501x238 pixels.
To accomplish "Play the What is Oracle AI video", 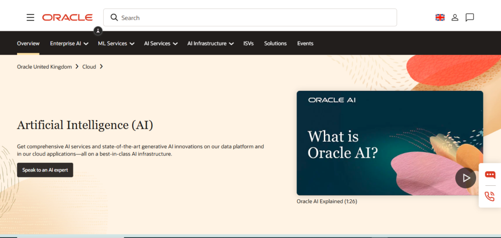I will (466, 178).
